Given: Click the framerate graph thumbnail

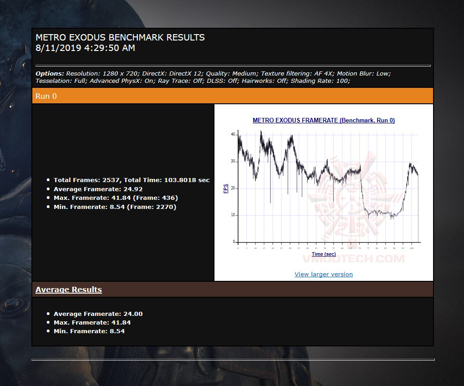Looking at the screenshot, I should (323, 189).
